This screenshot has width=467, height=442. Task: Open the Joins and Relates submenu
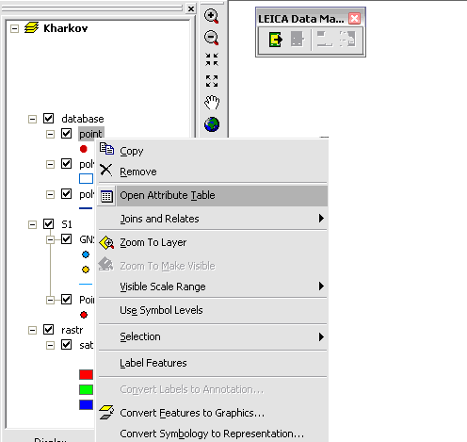pyautogui.click(x=213, y=219)
